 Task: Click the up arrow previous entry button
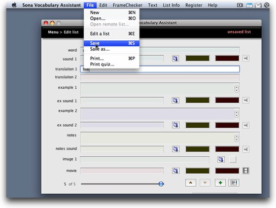tap(191, 183)
